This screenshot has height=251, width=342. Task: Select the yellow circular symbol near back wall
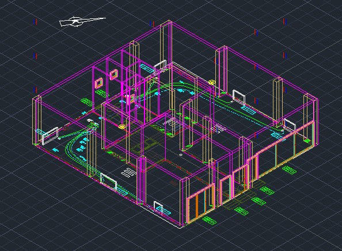[211, 82]
